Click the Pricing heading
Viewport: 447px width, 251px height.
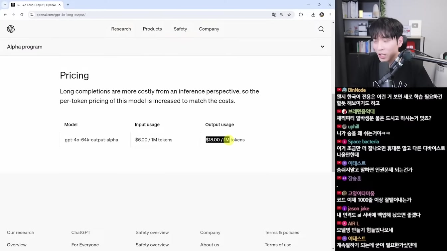click(x=74, y=75)
